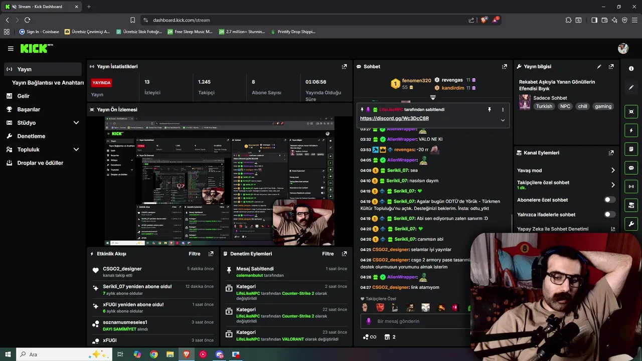Click the chill tag

click(x=582, y=106)
